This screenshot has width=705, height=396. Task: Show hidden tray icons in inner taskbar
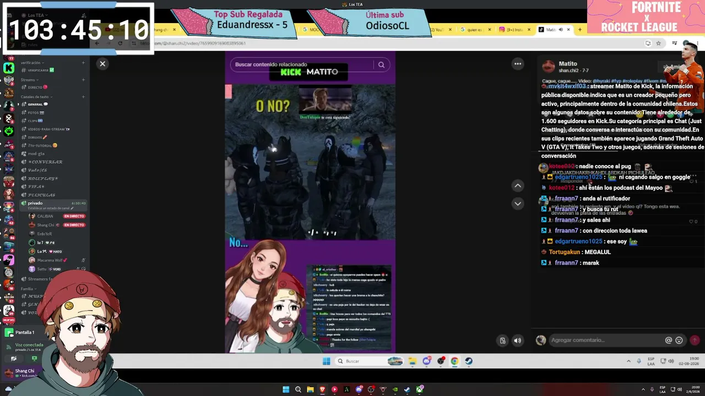coord(628,361)
